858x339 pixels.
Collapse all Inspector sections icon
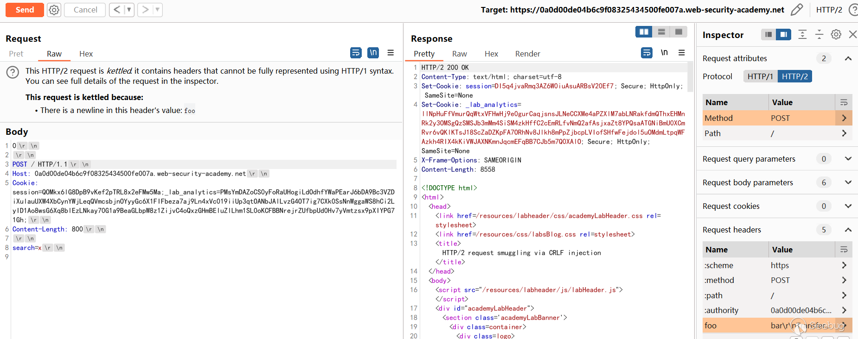point(819,34)
